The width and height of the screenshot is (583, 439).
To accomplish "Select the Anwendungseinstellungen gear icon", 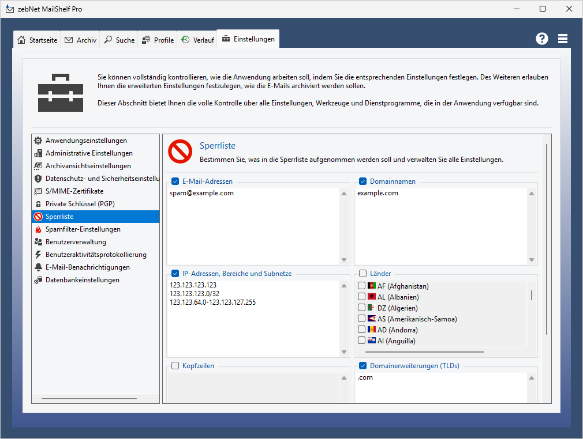I will [38, 141].
